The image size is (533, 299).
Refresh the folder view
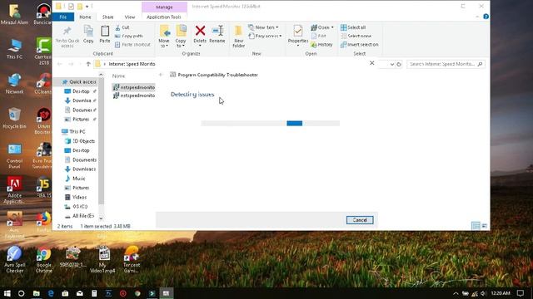[x=399, y=64]
